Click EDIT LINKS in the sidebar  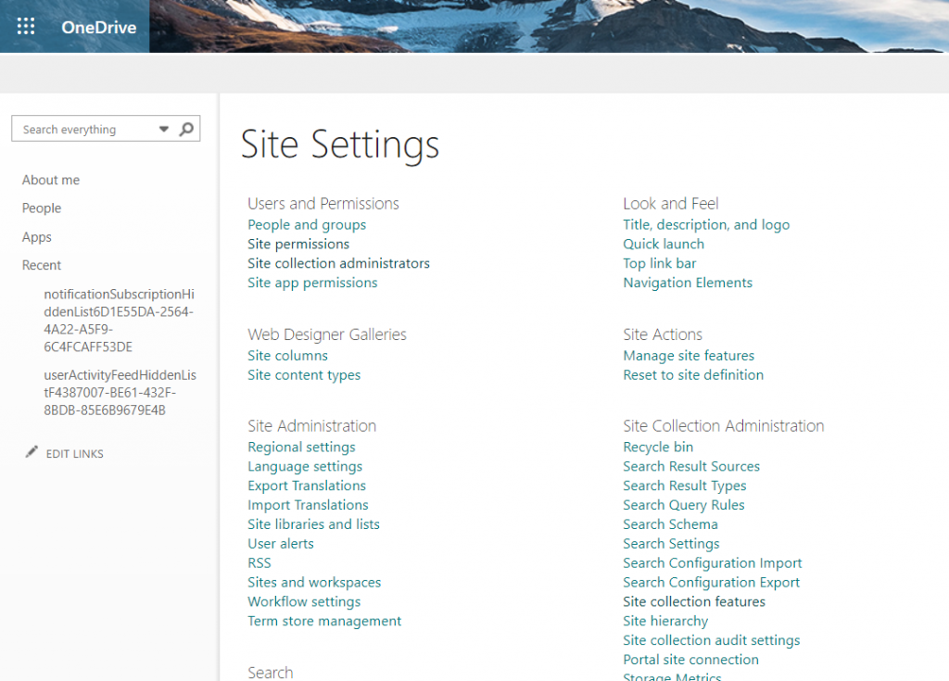pyautogui.click(x=74, y=453)
